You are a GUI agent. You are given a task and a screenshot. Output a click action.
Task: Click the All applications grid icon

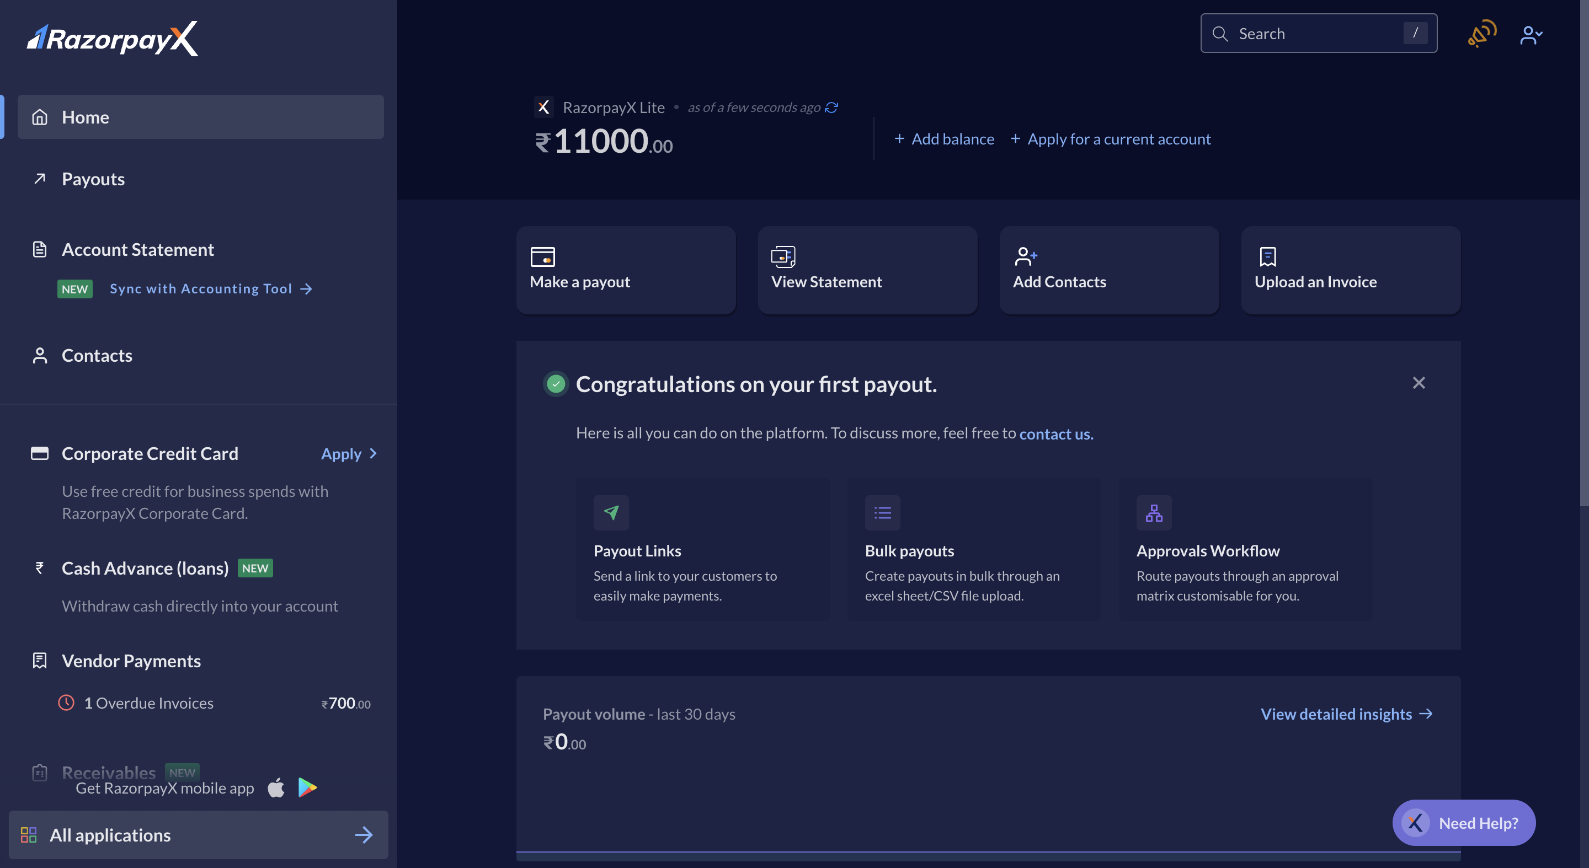[x=28, y=834]
